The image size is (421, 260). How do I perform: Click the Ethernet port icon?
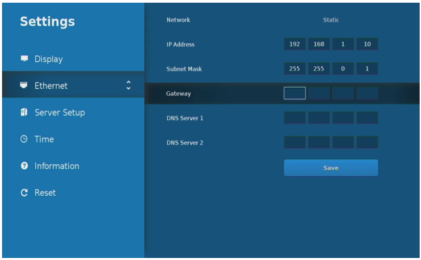point(24,85)
